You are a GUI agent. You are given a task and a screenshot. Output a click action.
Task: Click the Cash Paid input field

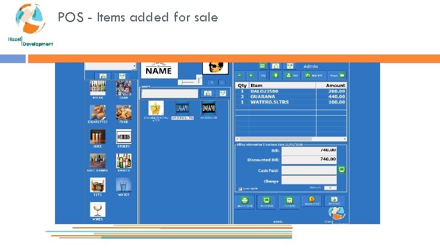coord(309,170)
